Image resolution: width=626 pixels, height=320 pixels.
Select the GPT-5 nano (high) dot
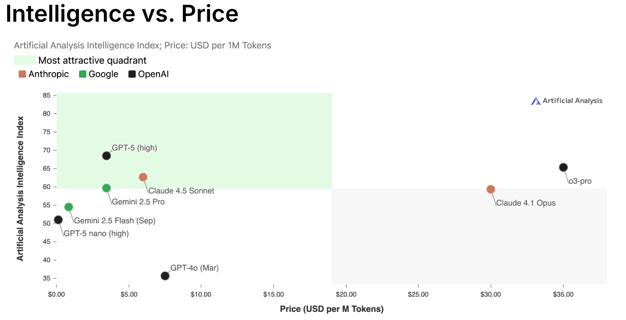click(58, 220)
